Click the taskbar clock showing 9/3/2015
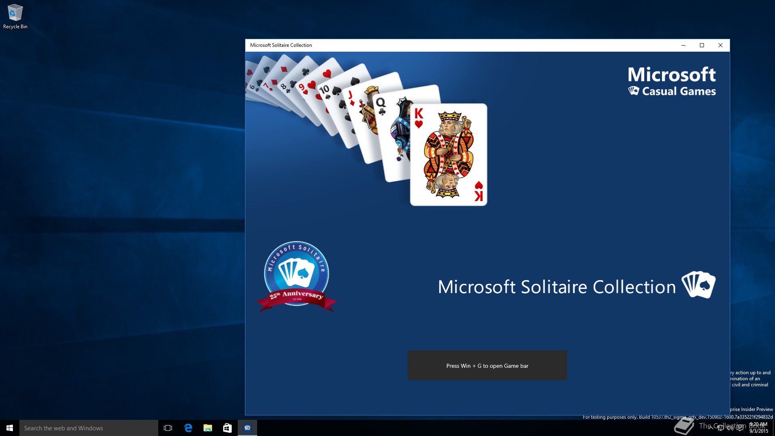Screen dimensions: 775x436 [x=759, y=428]
